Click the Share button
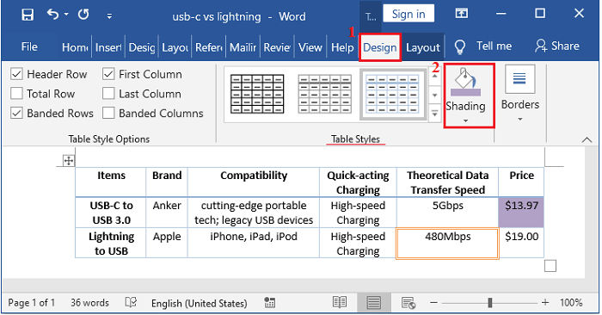Viewport: 602px width, 315px height. pyautogui.click(x=557, y=46)
